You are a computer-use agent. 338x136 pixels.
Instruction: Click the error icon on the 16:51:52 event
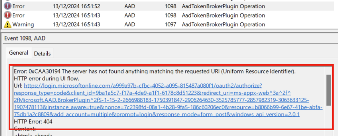click(x=7, y=6)
